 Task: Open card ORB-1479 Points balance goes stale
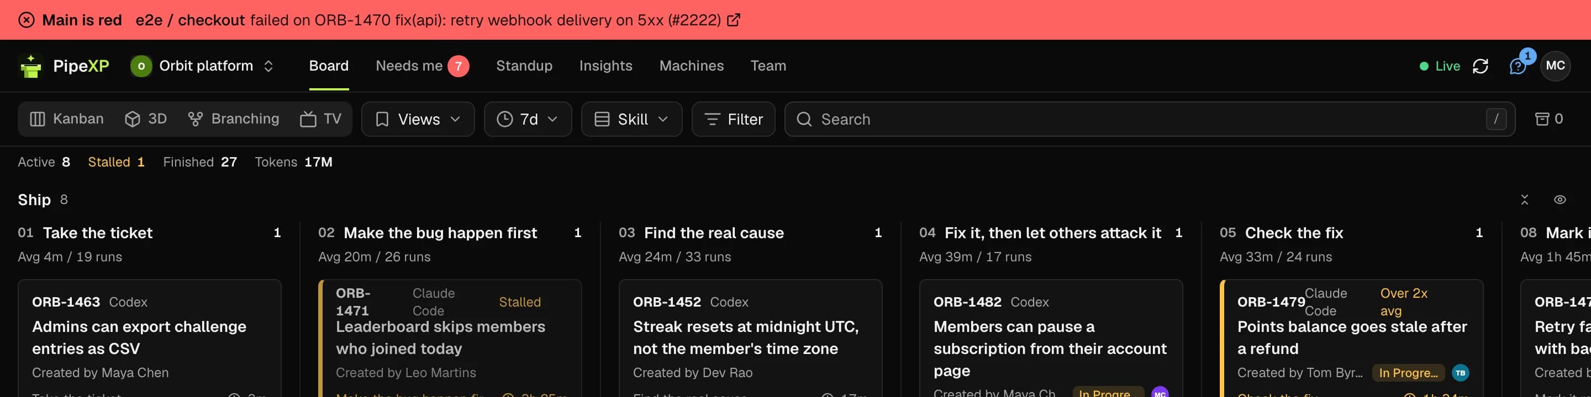click(1351, 339)
